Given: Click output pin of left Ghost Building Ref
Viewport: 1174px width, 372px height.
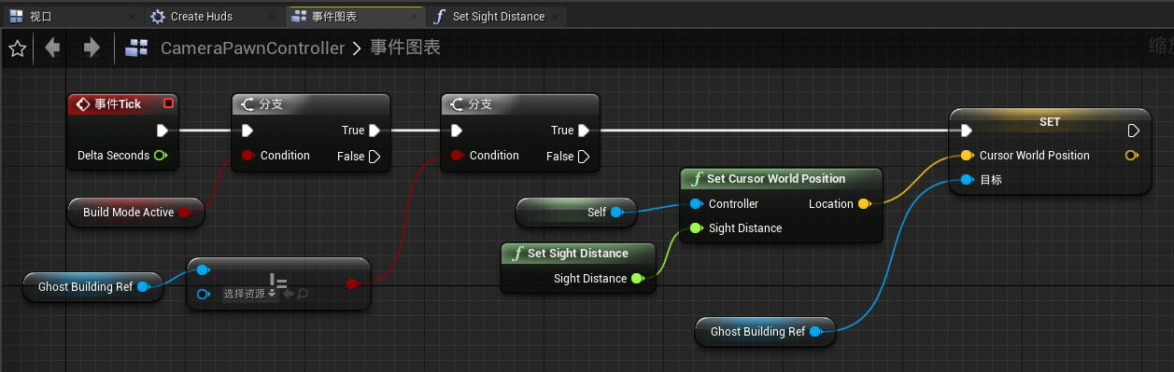Looking at the screenshot, I should pos(144,287).
